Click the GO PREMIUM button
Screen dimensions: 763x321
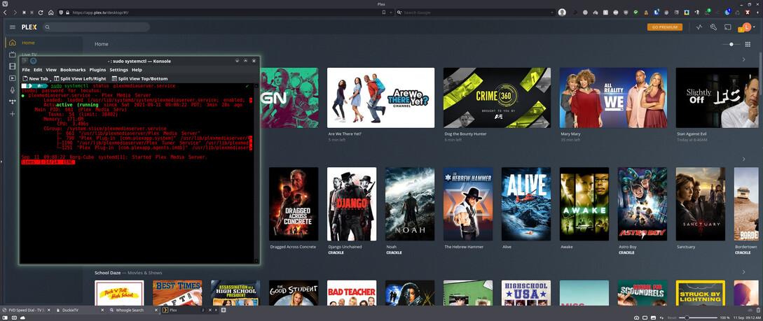coord(665,27)
